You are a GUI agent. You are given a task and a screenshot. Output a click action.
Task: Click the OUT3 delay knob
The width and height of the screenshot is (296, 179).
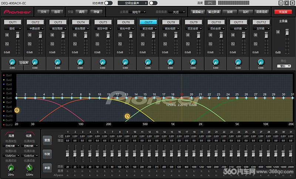coord(58,62)
